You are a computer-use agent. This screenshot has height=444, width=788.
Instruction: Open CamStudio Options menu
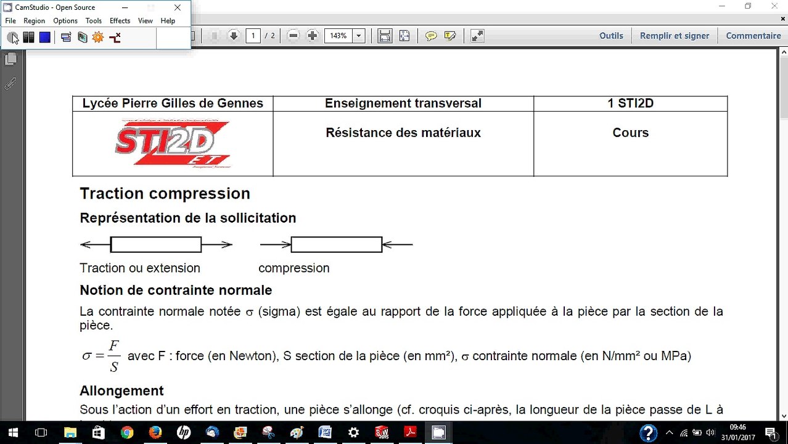(x=65, y=20)
